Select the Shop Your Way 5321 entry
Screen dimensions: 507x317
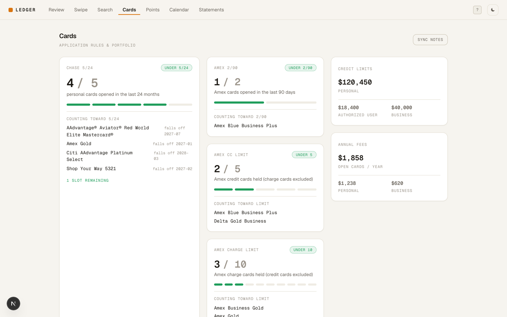coord(129,169)
